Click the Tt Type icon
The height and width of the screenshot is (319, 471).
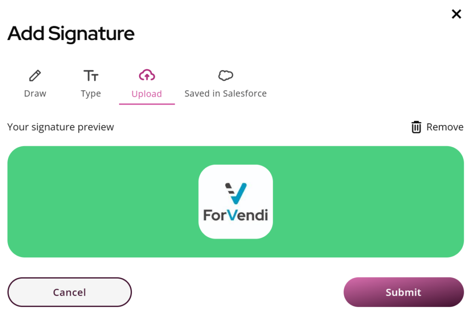[x=91, y=76]
